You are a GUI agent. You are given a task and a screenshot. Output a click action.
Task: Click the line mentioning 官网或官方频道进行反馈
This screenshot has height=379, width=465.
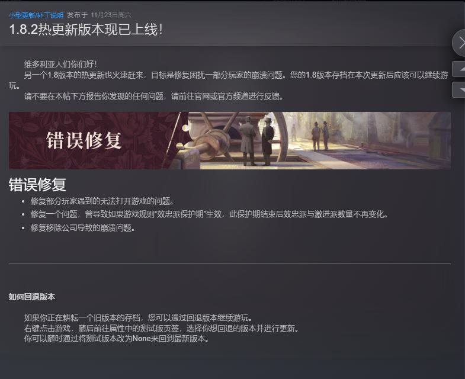pyautogui.click(x=153, y=97)
